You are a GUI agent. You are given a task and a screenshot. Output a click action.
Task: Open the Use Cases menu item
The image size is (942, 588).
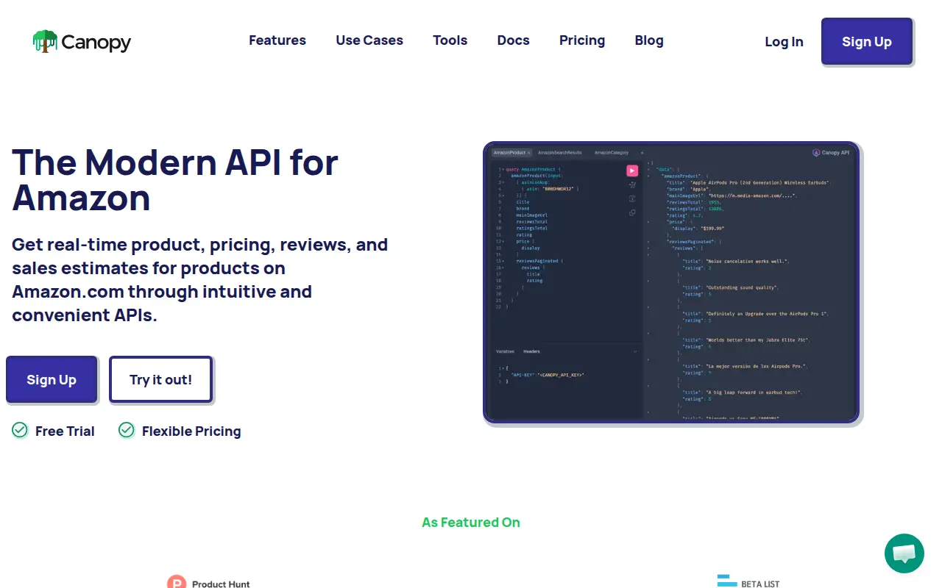369,40
